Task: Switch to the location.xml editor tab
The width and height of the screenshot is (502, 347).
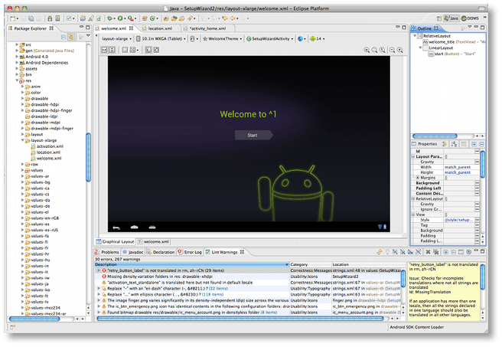Action: tap(160, 28)
